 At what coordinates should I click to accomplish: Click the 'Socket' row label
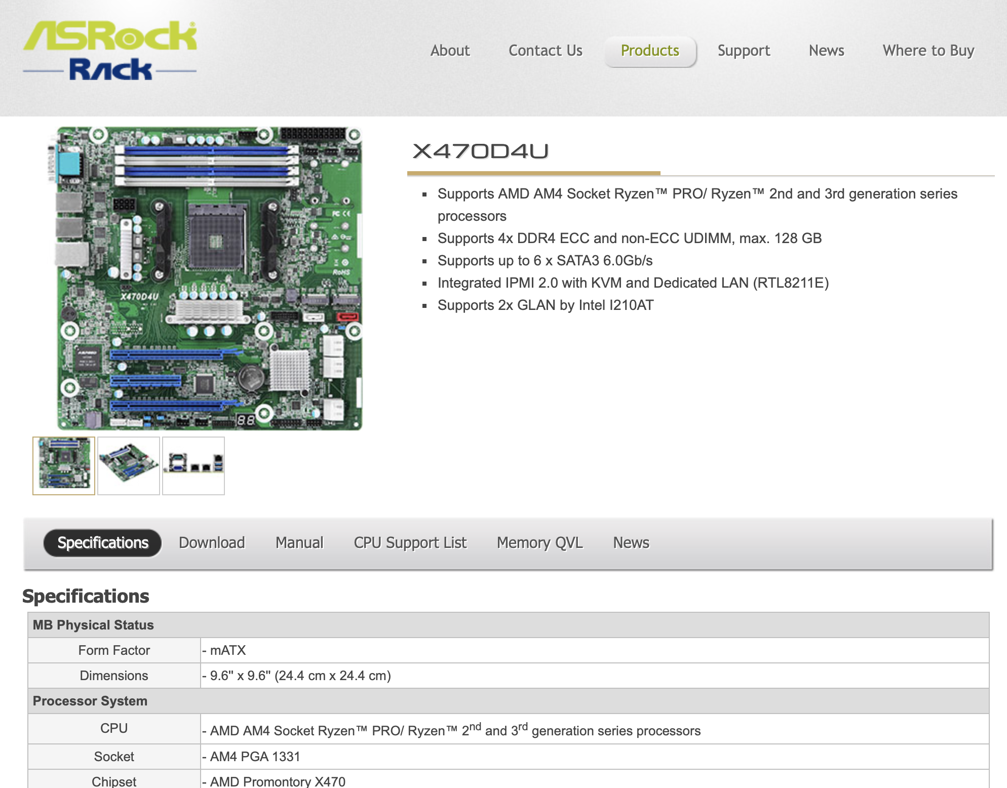tap(114, 757)
